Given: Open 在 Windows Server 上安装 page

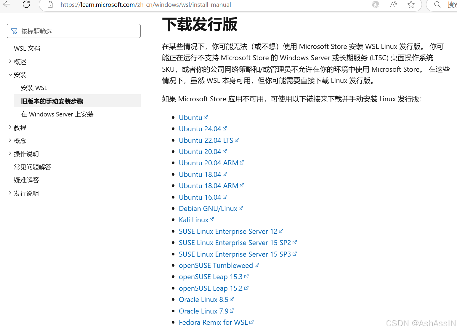Looking at the screenshot, I should click(57, 114).
